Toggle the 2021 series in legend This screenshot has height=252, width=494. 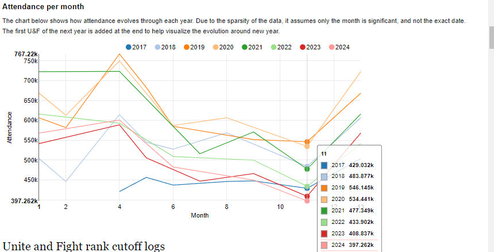252,47
